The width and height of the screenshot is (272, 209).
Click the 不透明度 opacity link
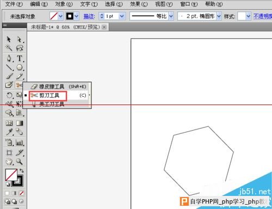point(263,16)
